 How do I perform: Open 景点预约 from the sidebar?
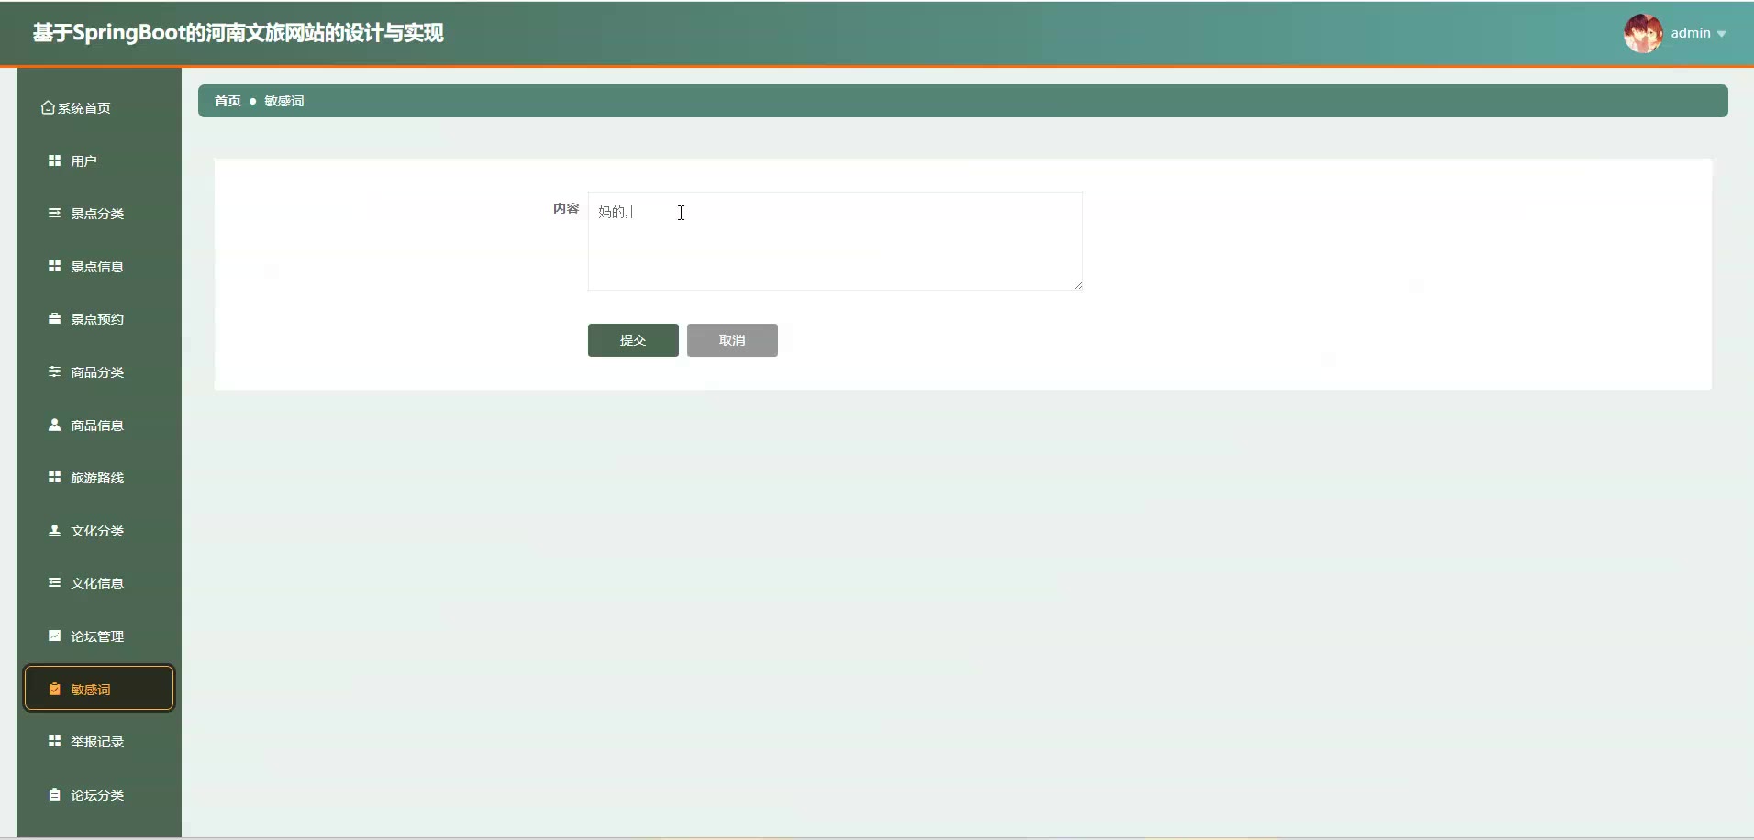coord(99,319)
